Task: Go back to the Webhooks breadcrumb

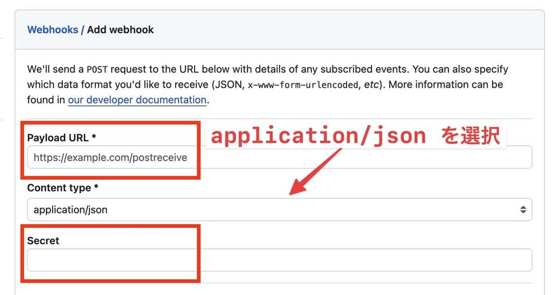Action: 52,30
